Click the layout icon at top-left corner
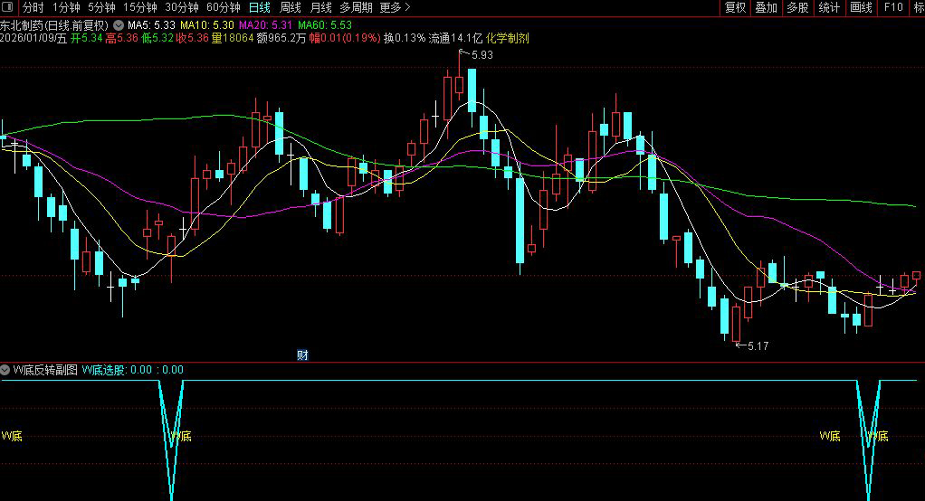Viewport: 925px width, 501px height. 8,7
